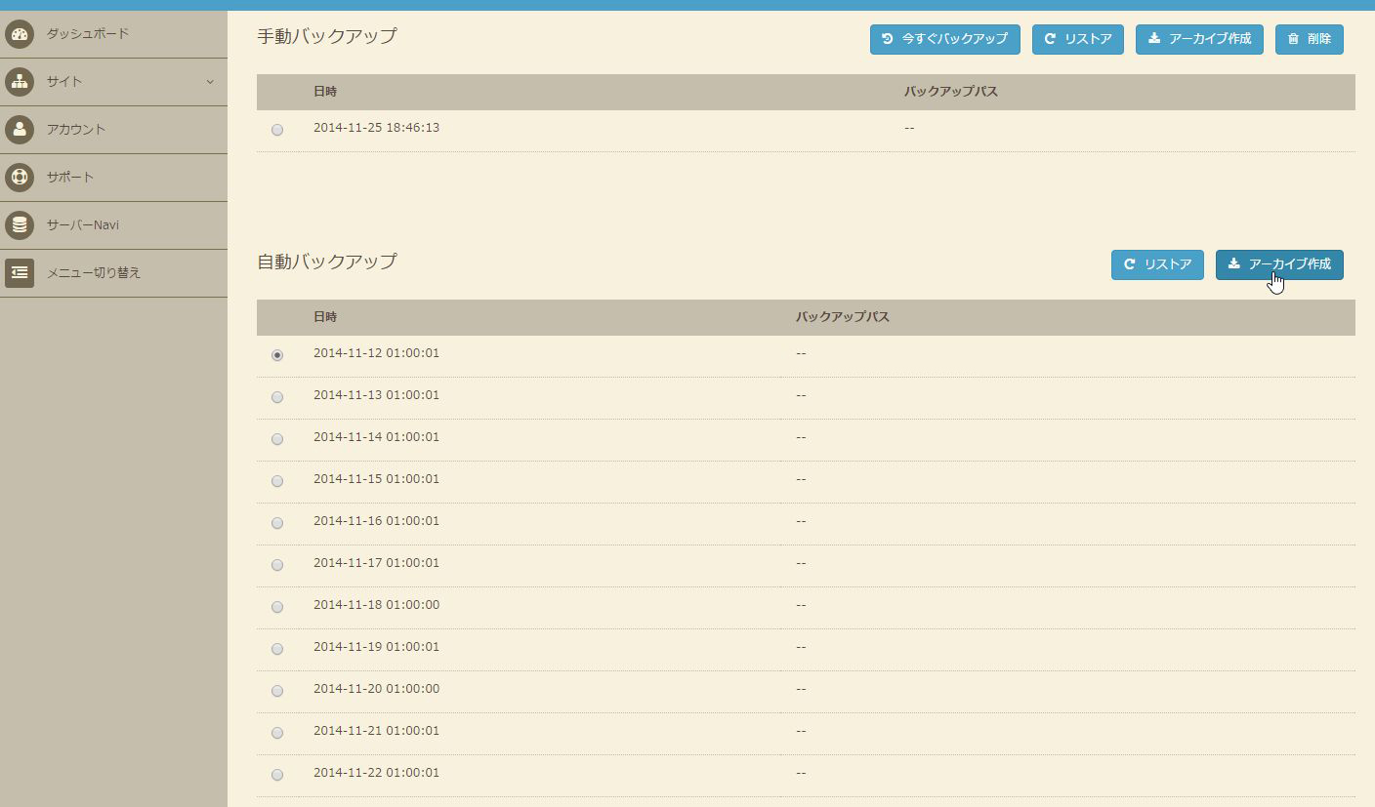
Task: Select radio for 2014-11-22 01:00:01 backup
Action: click(x=277, y=775)
